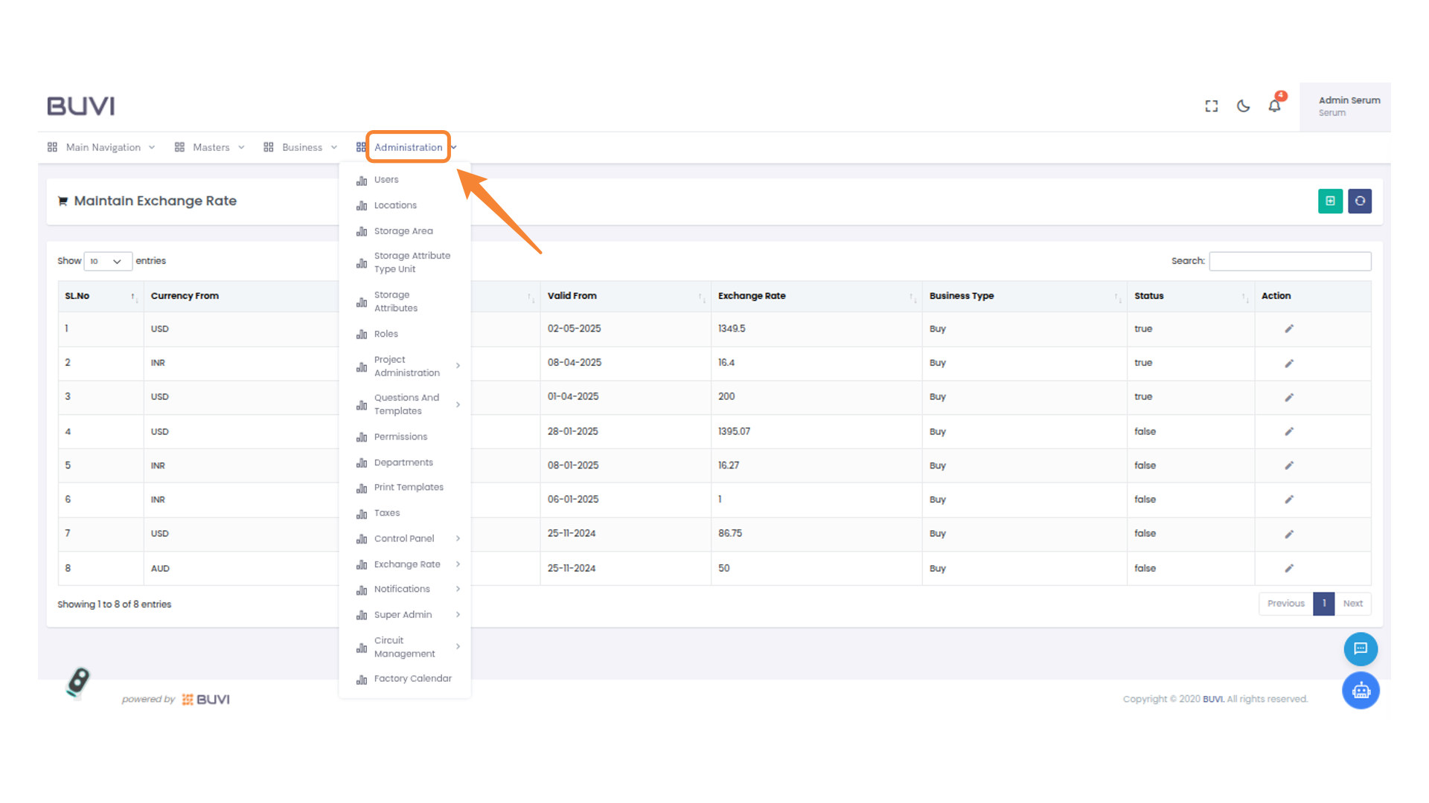Image resolution: width=1429 pixels, height=803 pixels.
Task: Edit the first USD row pencil icon
Action: [1289, 329]
